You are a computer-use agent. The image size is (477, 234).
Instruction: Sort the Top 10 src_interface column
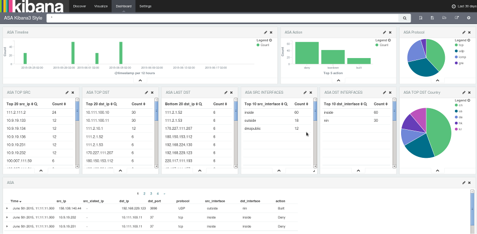(x=282, y=104)
